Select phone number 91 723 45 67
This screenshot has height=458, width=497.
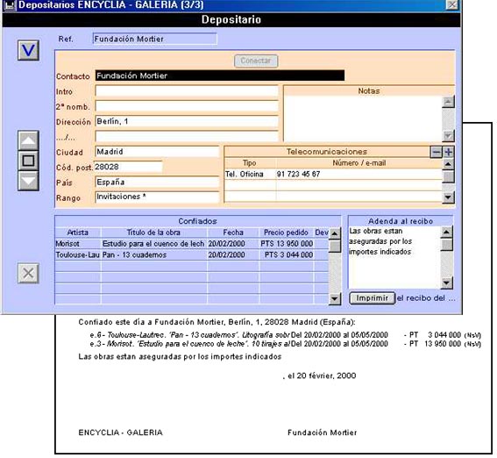[298, 174]
